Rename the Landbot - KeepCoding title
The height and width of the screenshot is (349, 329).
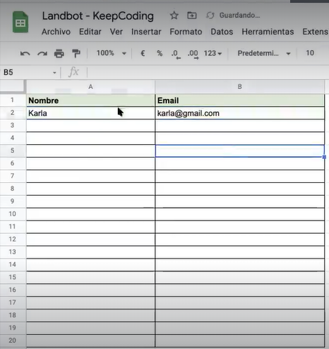click(x=98, y=16)
